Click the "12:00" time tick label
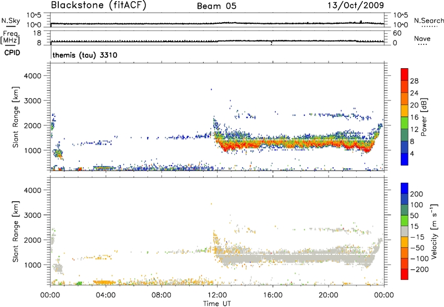444x307 pixels. click(x=217, y=295)
